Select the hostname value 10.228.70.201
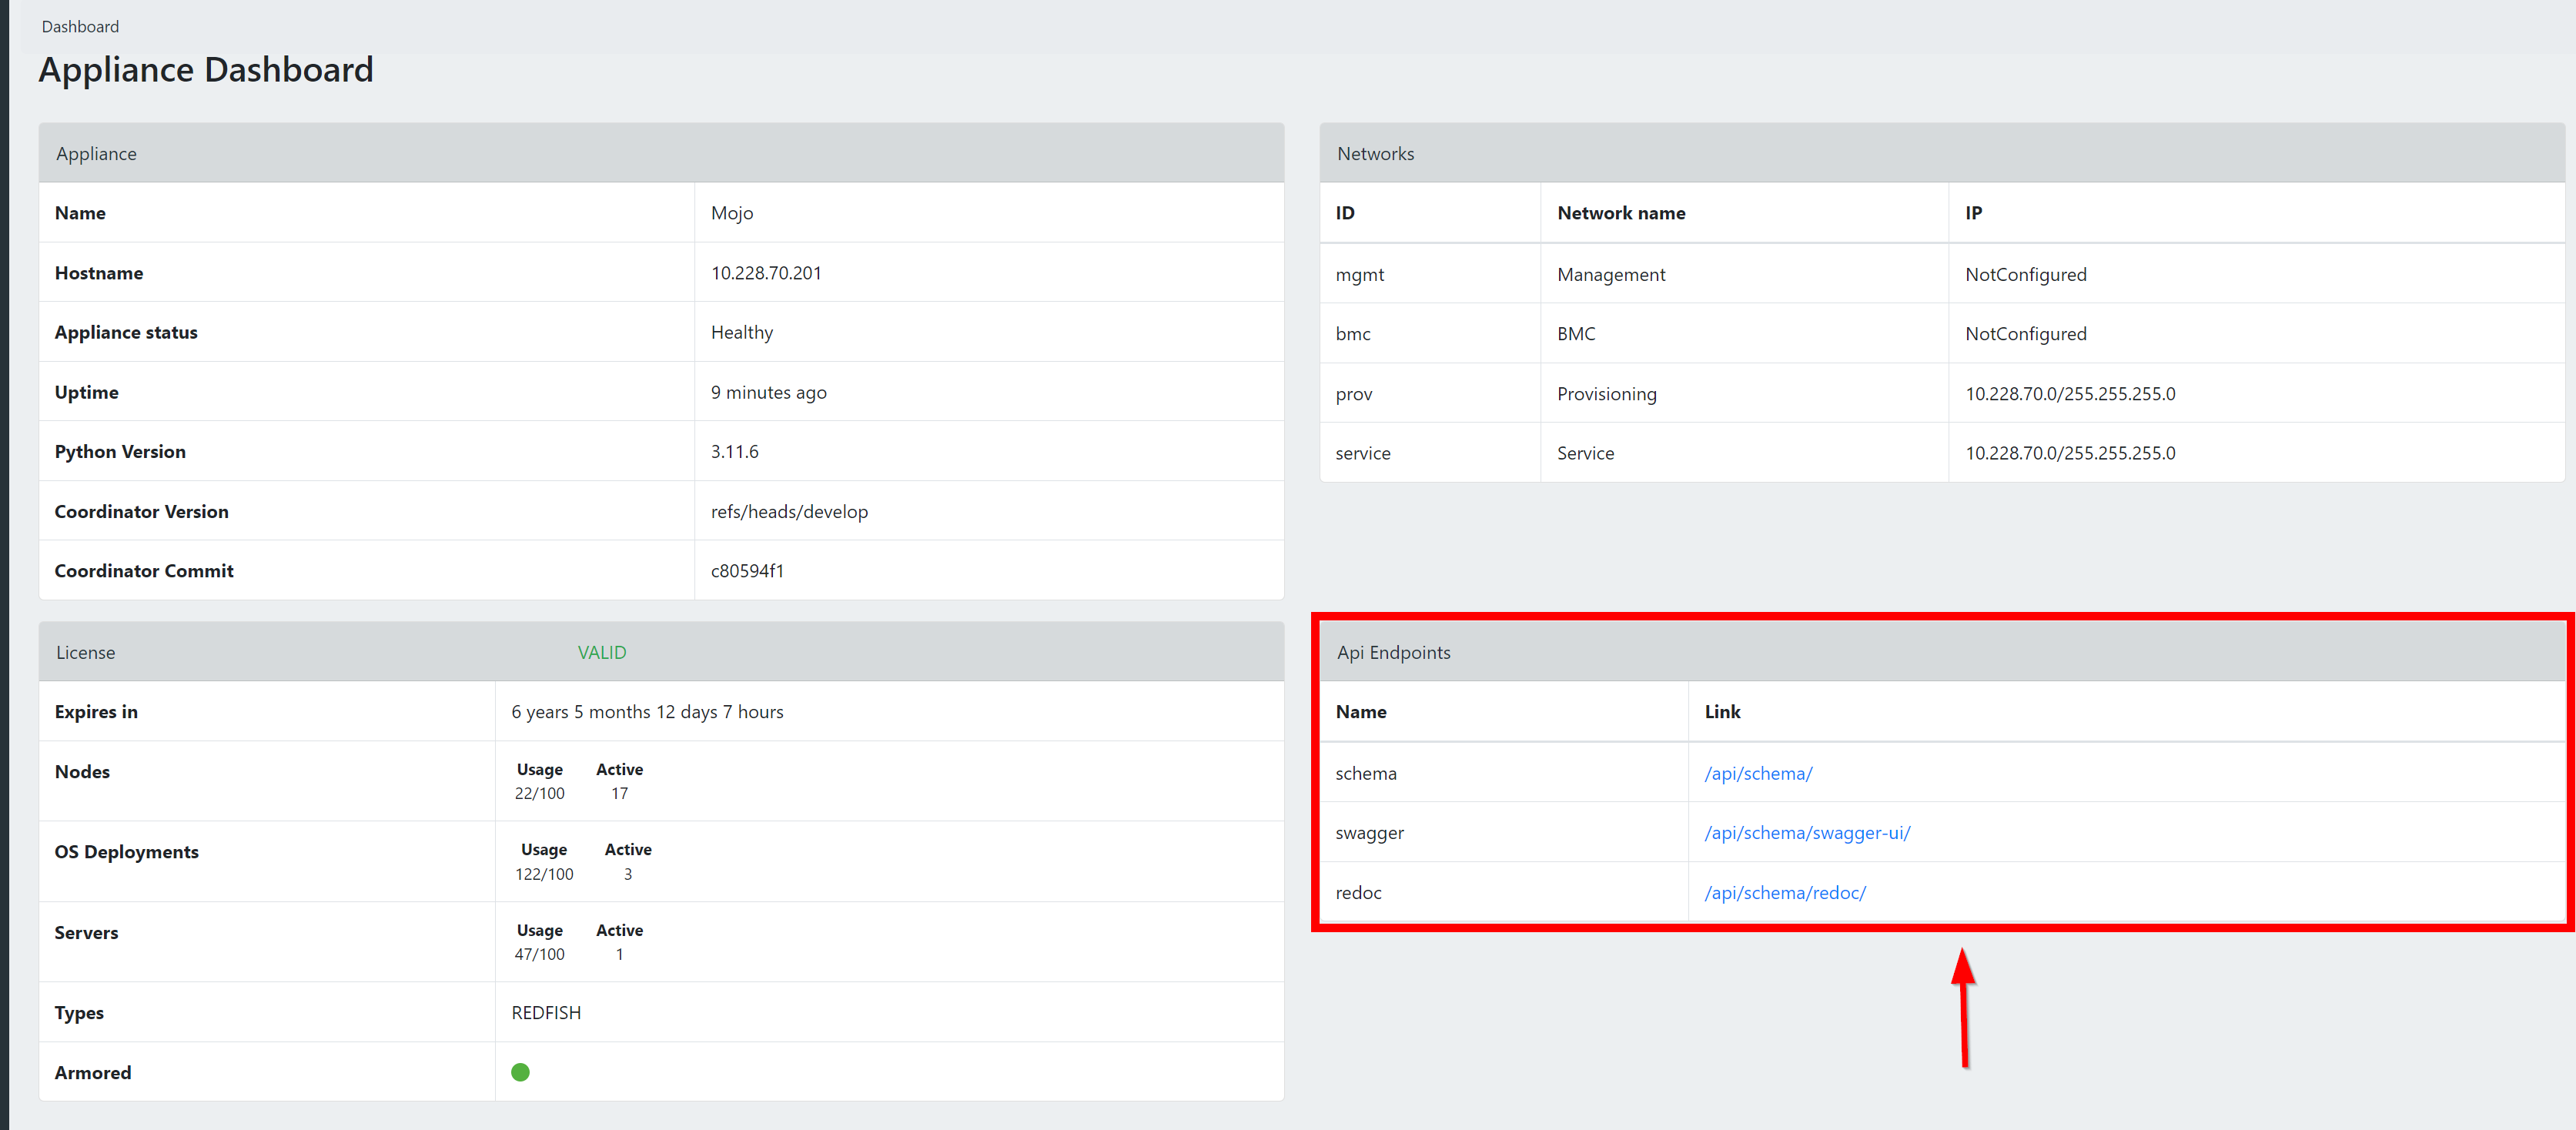Image resolution: width=2576 pixels, height=1130 pixels. pos(766,273)
